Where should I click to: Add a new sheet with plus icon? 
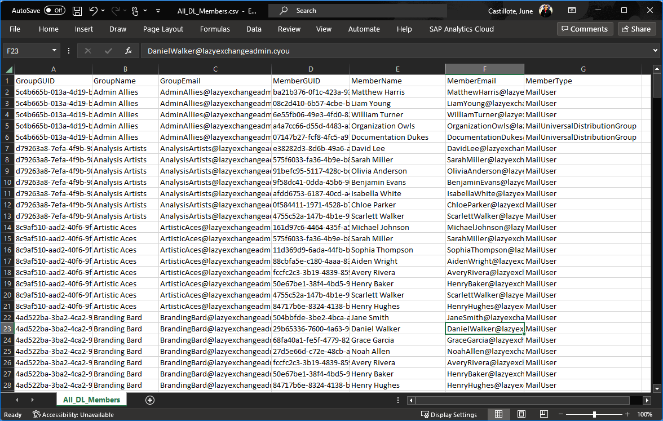(150, 400)
